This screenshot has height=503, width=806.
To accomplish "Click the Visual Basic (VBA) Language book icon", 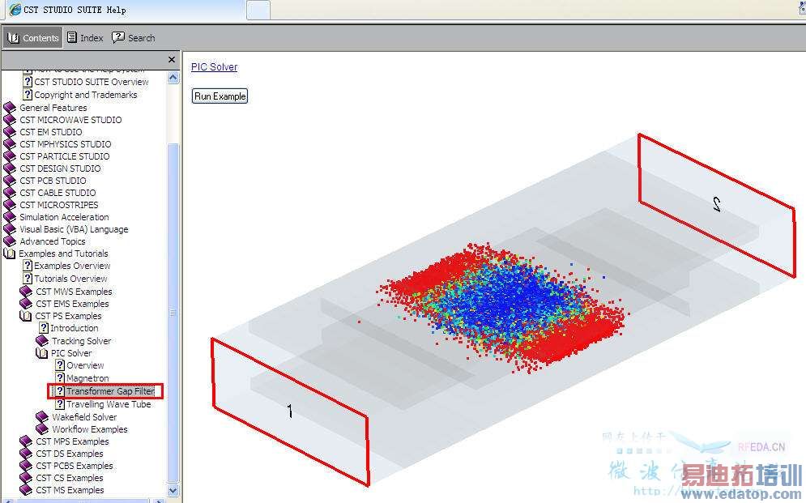I will [x=10, y=229].
